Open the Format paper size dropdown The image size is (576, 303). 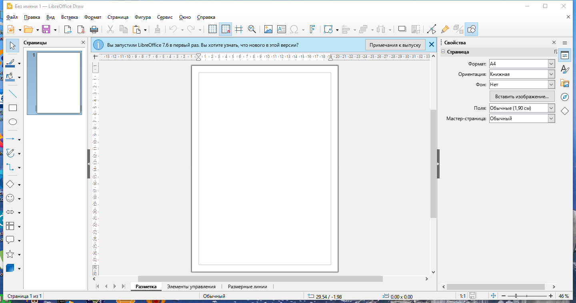pos(551,64)
